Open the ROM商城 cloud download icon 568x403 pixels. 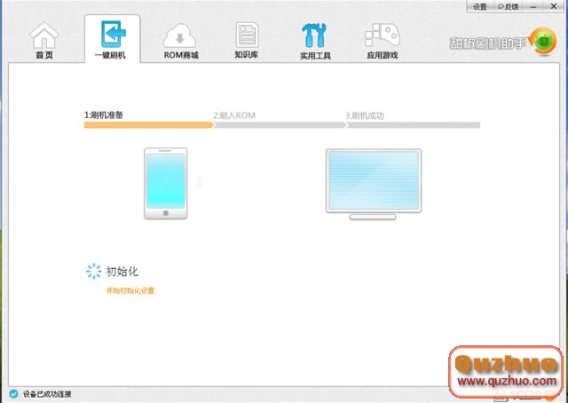click(x=180, y=36)
